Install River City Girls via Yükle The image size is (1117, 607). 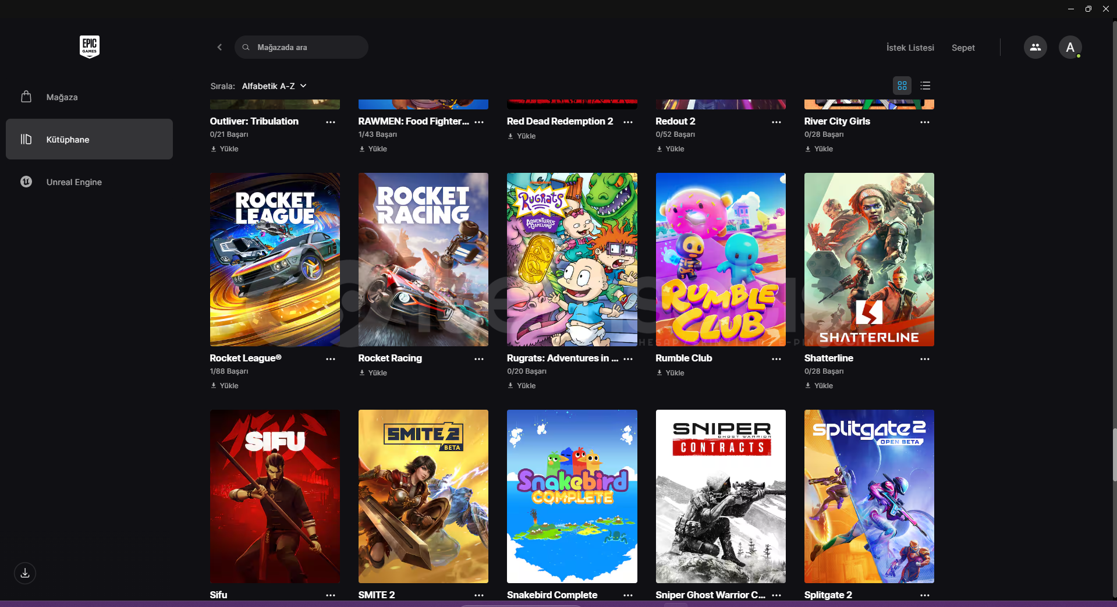(818, 149)
